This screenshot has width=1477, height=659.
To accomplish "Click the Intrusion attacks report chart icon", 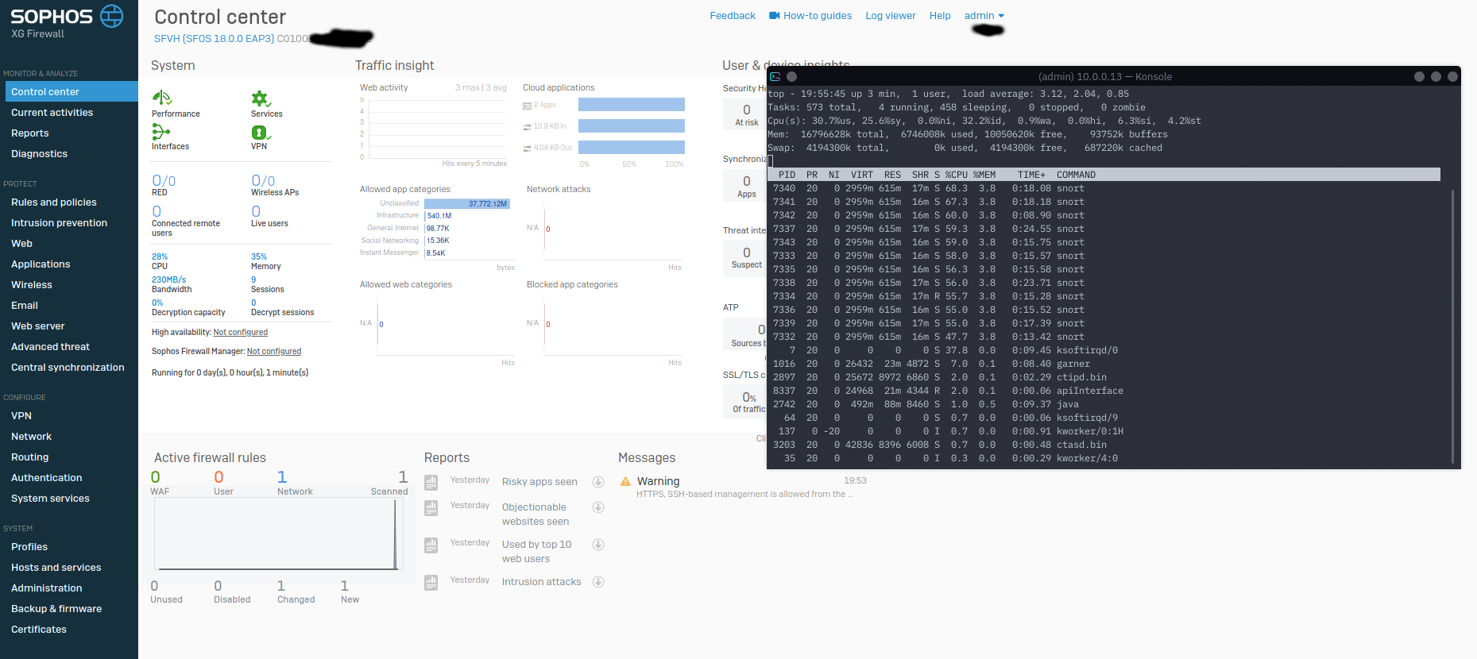I will coord(431,582).
